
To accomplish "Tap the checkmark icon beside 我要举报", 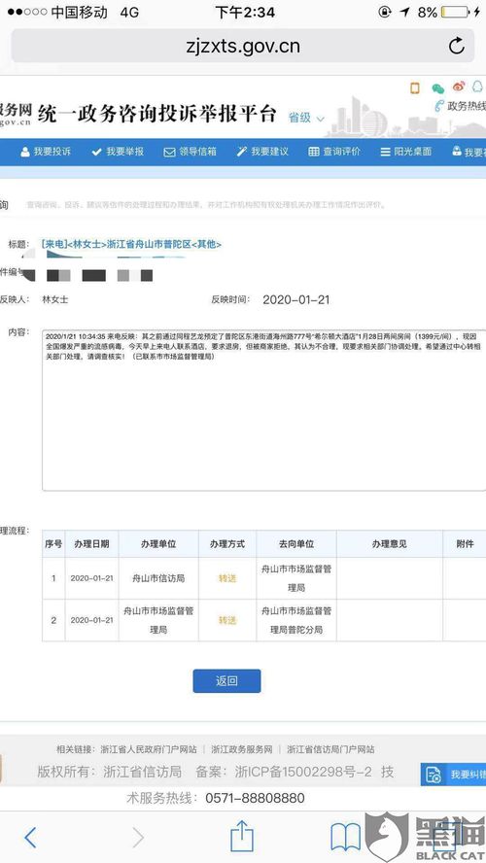I will pos(96,152).
